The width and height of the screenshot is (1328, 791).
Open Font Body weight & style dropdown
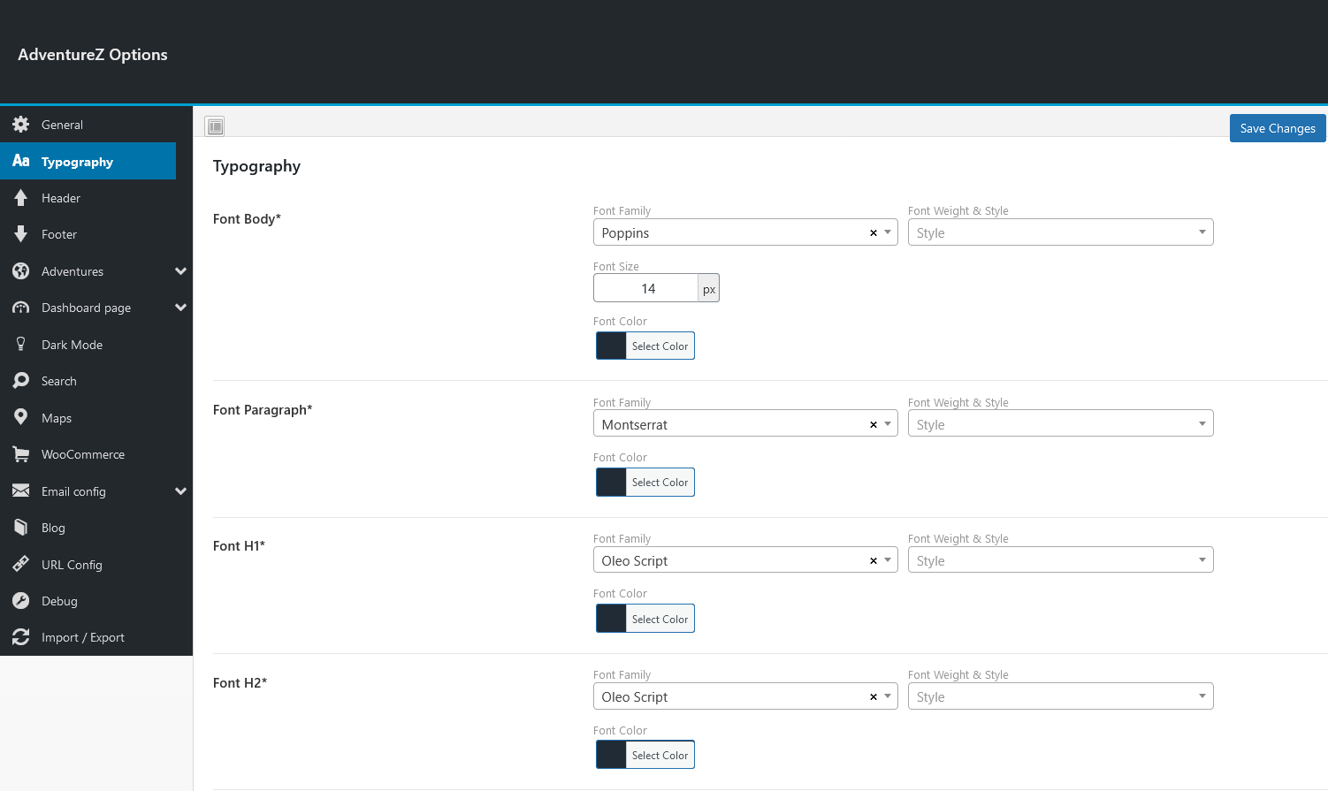(1060, 232)
